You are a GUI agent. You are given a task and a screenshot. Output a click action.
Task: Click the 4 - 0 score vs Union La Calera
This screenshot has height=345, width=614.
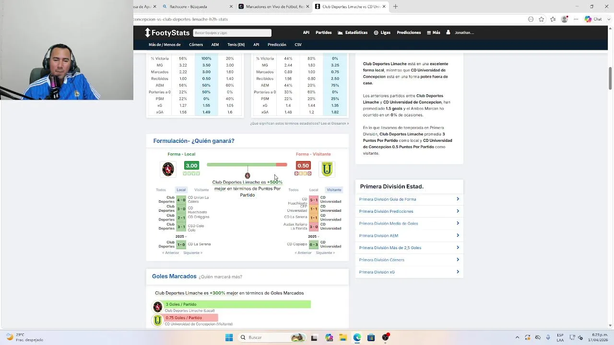181,200
